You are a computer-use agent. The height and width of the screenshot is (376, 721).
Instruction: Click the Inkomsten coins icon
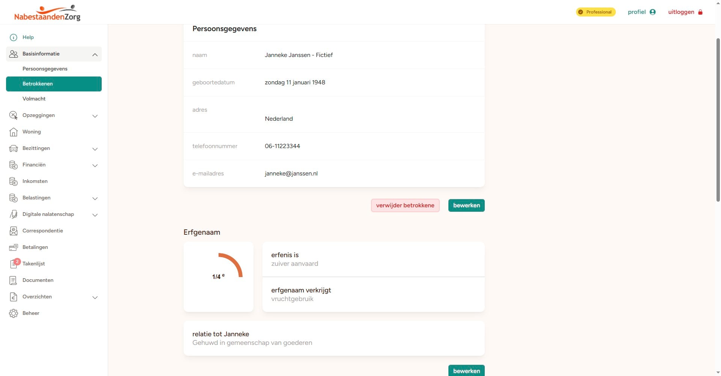pyautogui.click(x=14, y=181)
